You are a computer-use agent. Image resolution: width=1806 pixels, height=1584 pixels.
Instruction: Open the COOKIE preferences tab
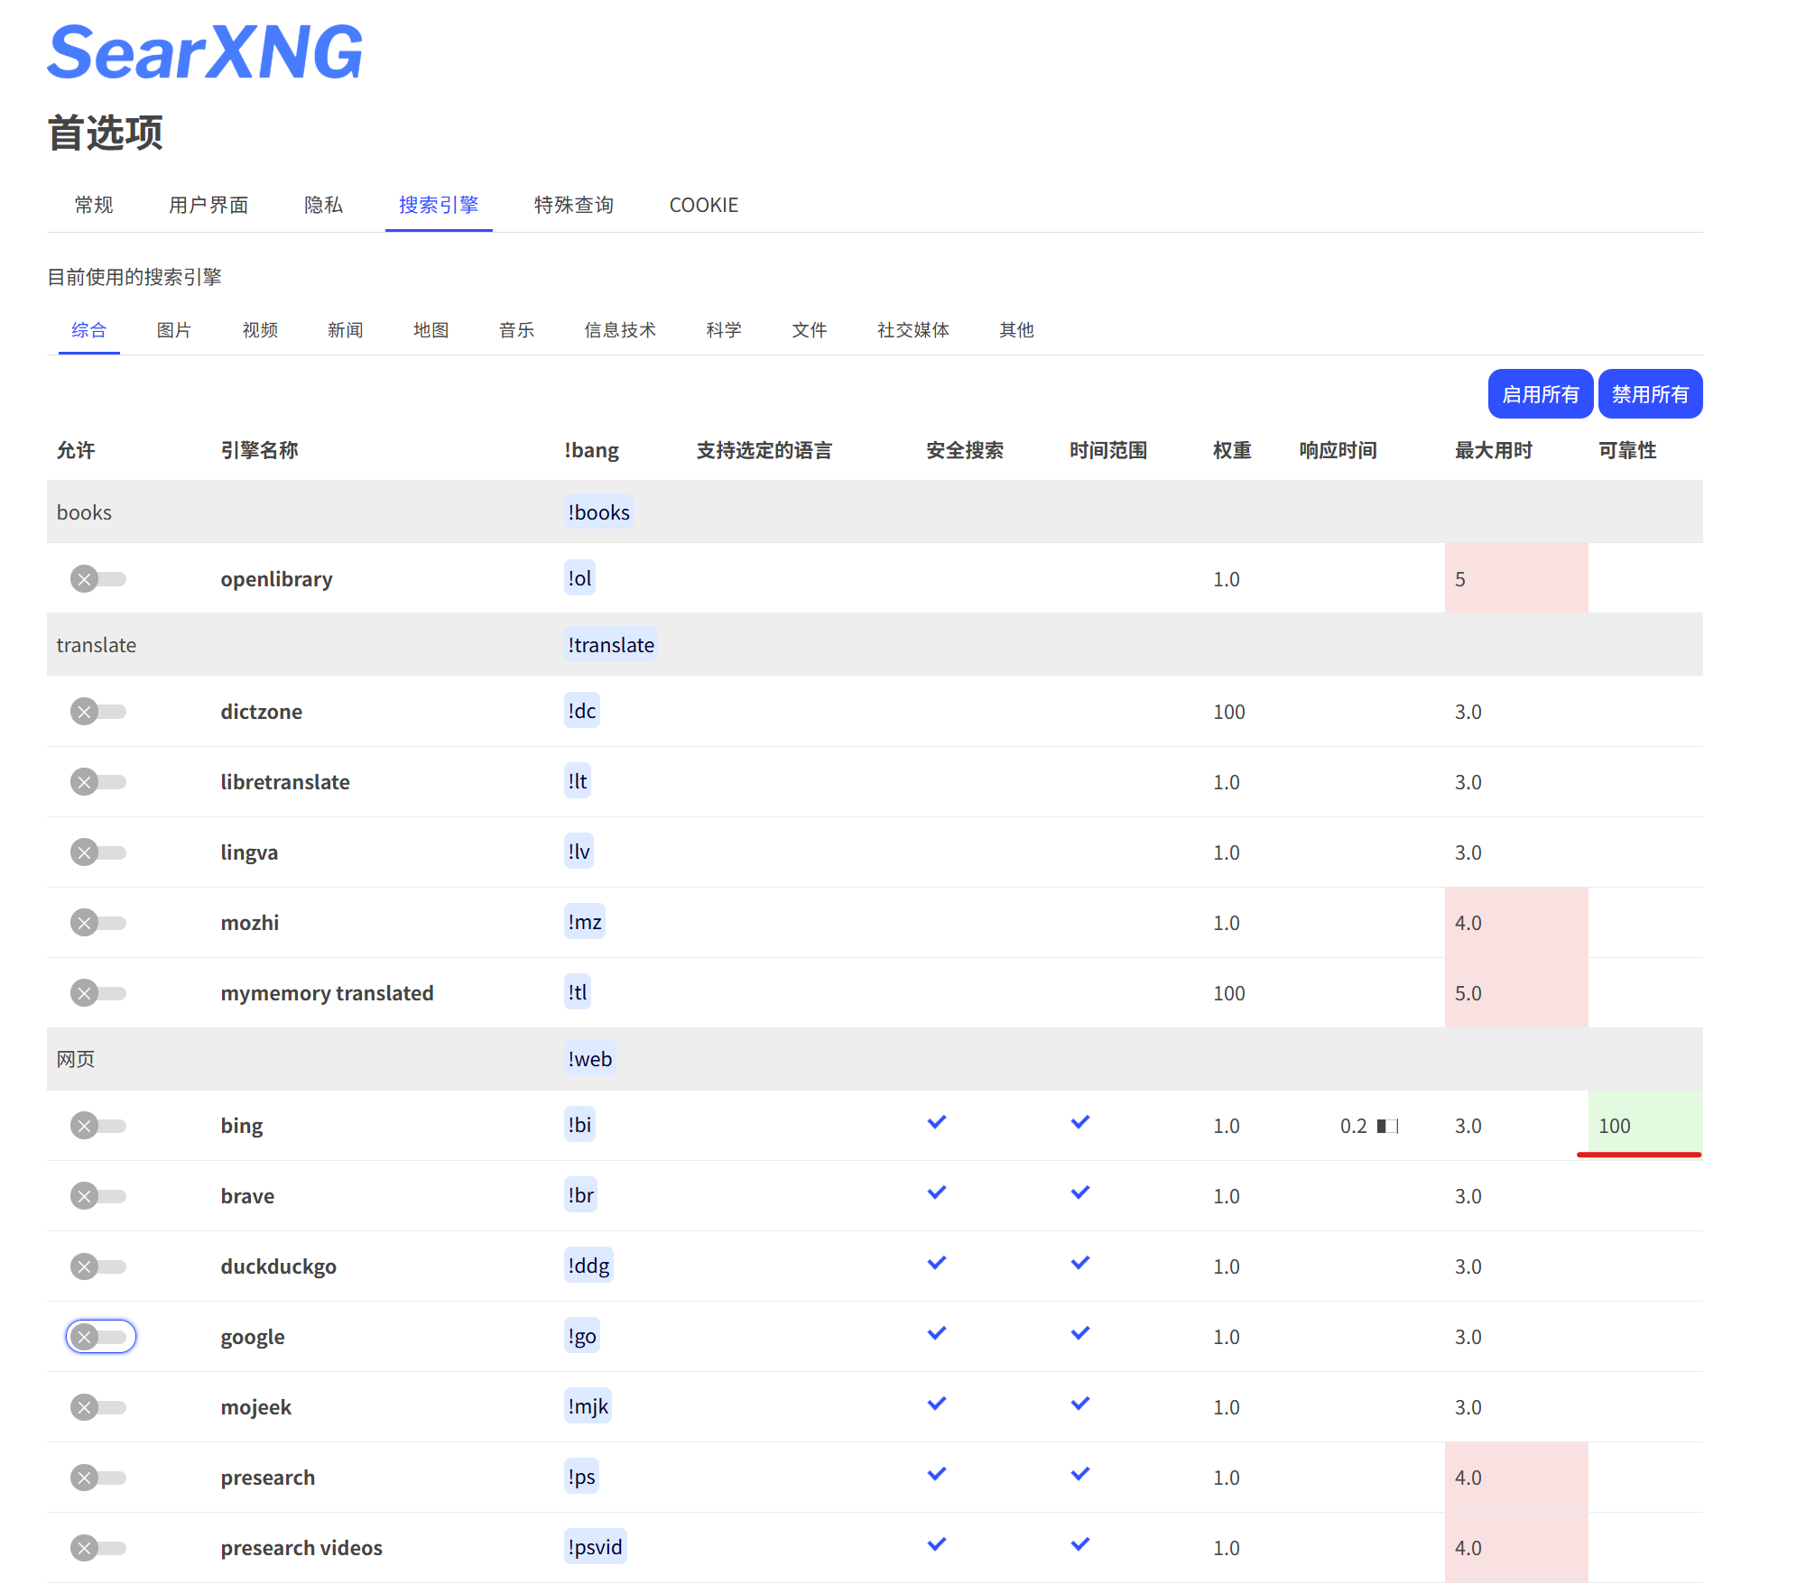click(x=703, y=206)
